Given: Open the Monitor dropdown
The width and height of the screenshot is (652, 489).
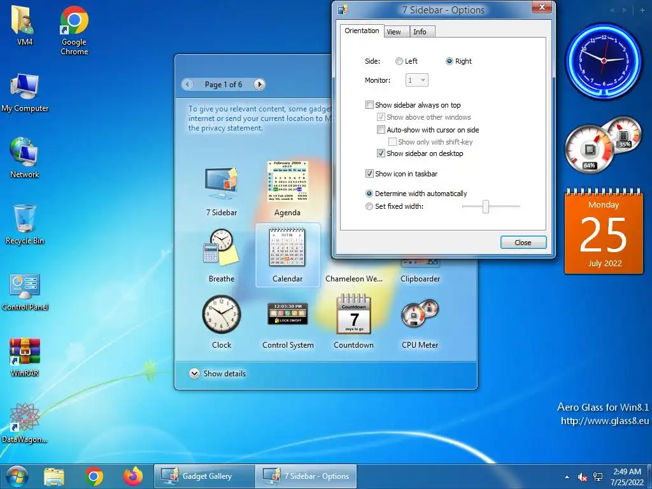Looking at the screenshot, I should (x=416, y=80).
